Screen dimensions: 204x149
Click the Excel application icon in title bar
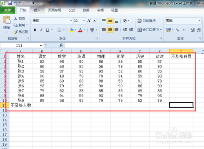click(x=2, y=3)
